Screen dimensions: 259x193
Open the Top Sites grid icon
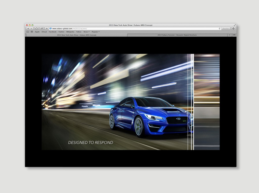(x=32, y=32)
